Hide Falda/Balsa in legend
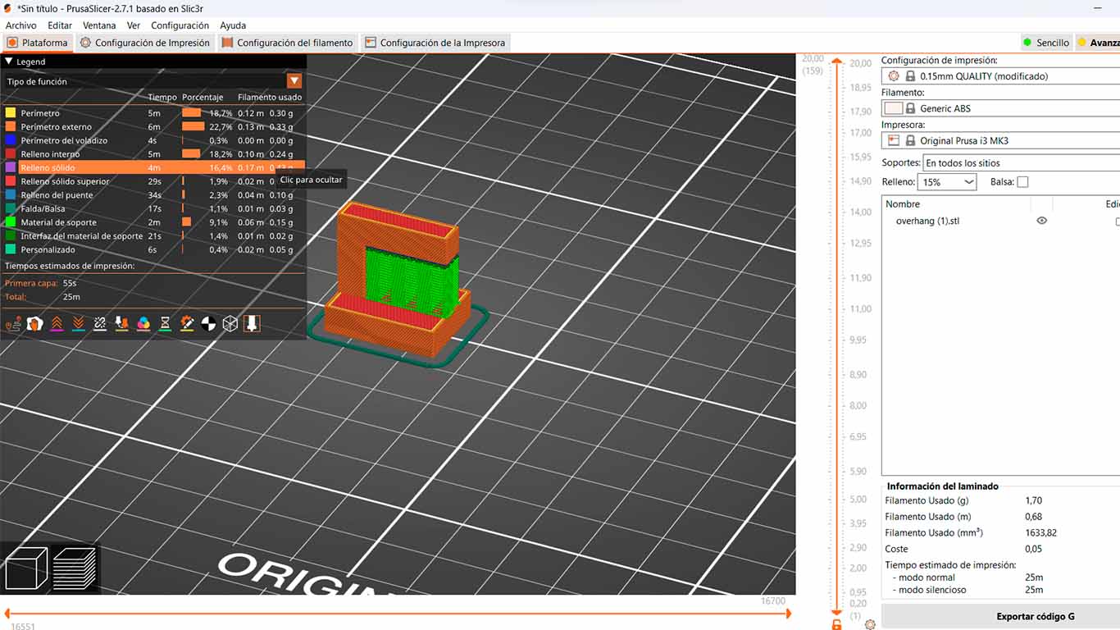1120x630 pixels. click(x=153, y=208)
